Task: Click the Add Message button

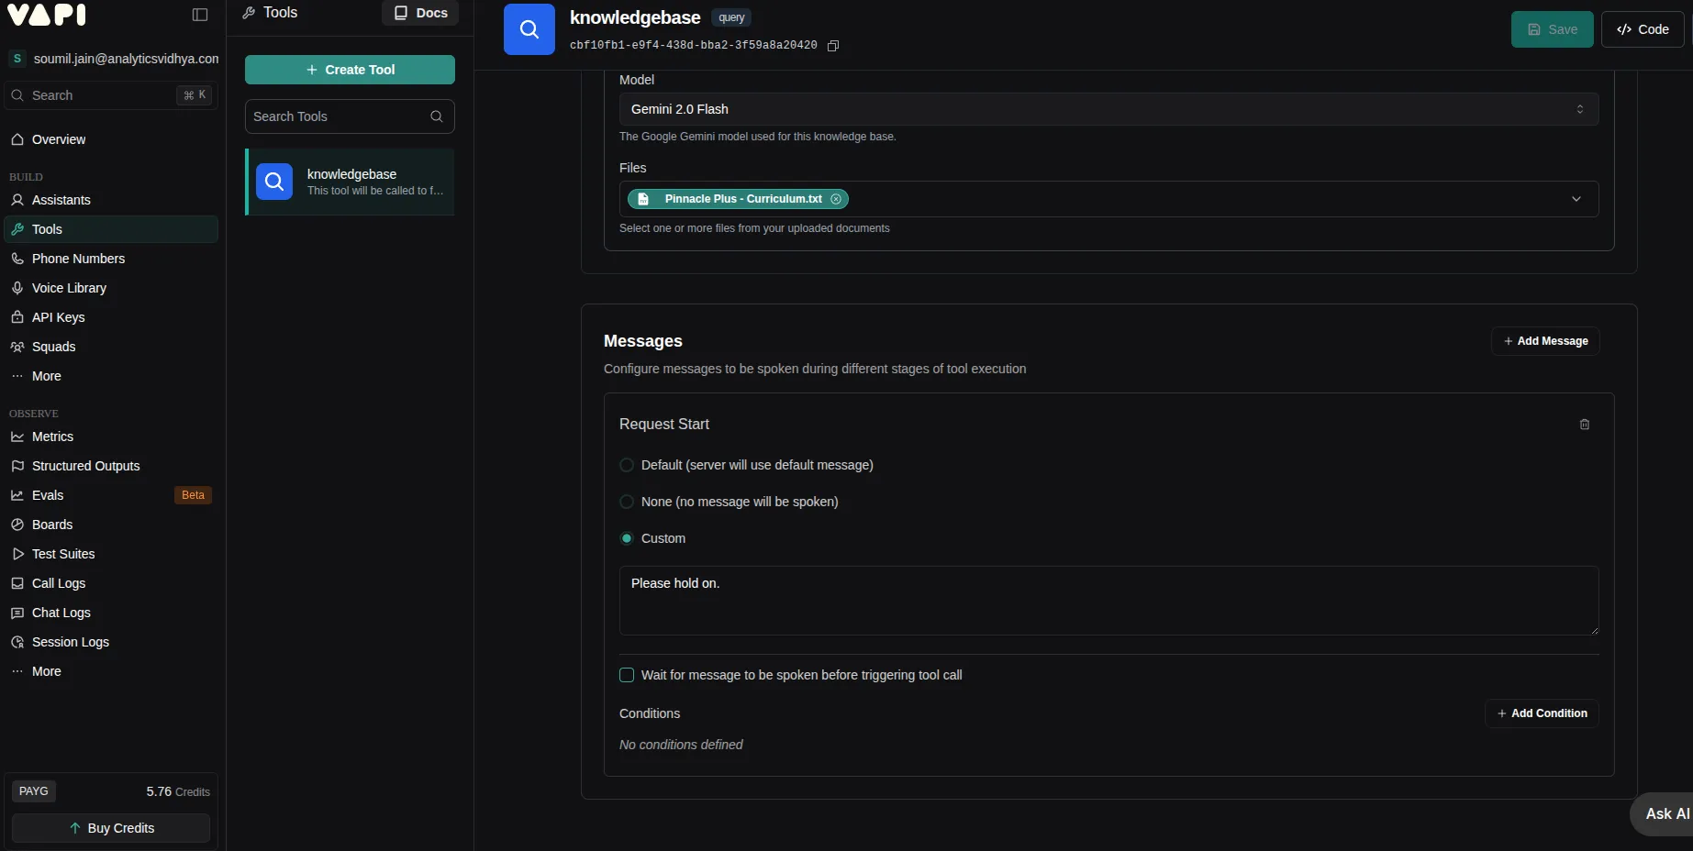Action: tap(1545, 341)
